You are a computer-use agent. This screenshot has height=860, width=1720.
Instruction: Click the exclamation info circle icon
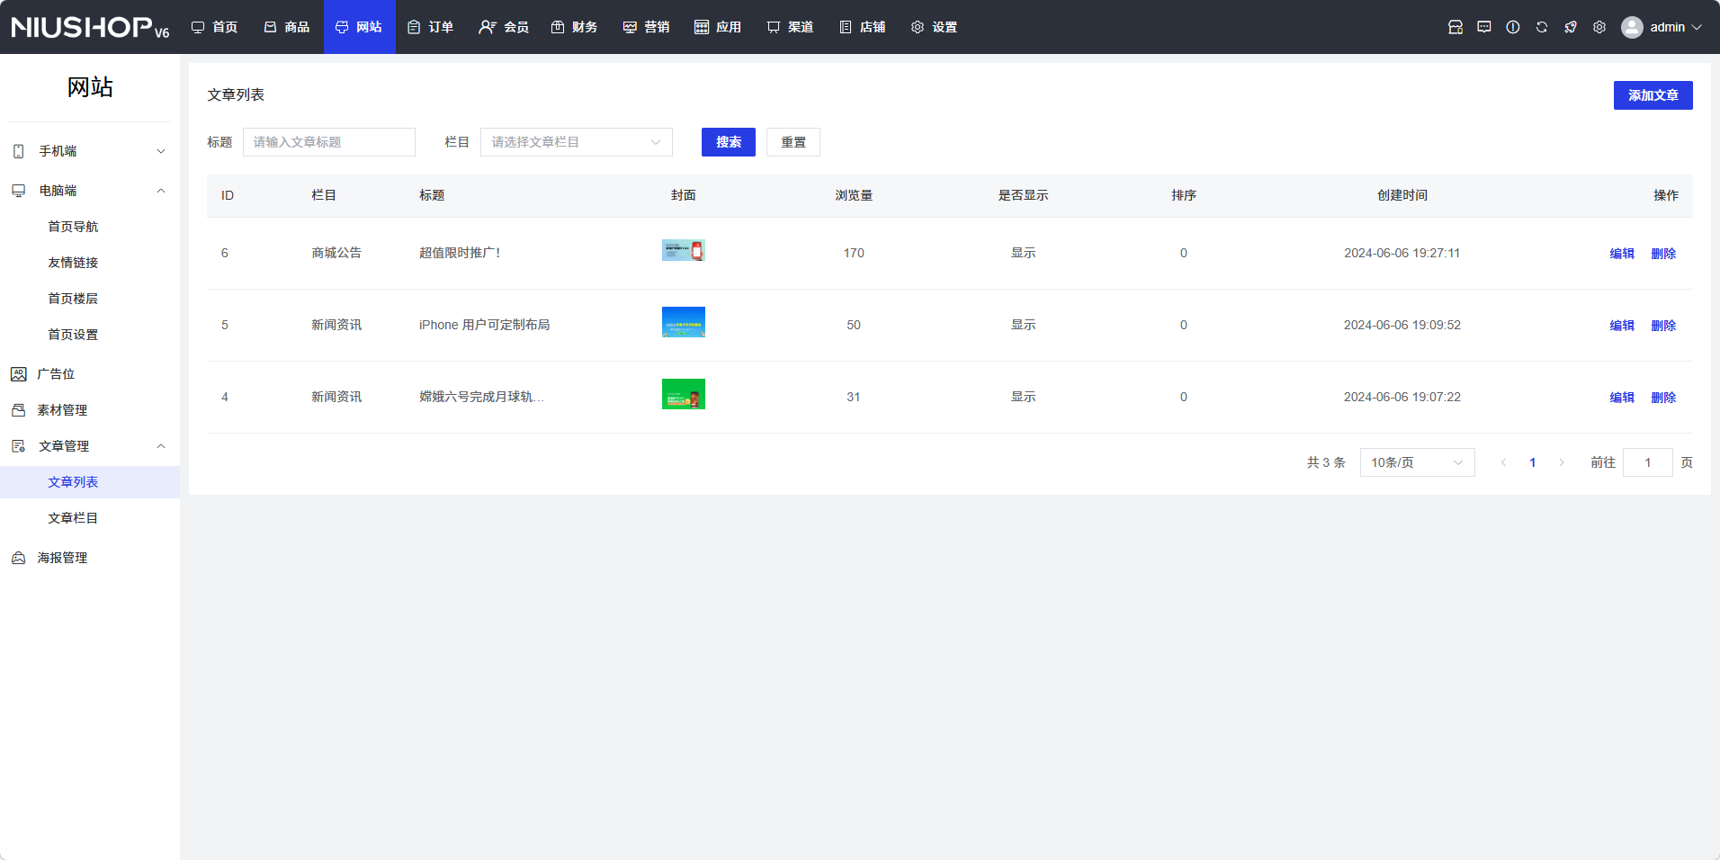(1513, 27)
